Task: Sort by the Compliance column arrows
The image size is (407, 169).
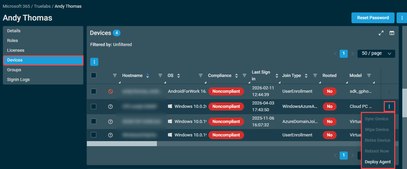Action: (x=237, y=76)
